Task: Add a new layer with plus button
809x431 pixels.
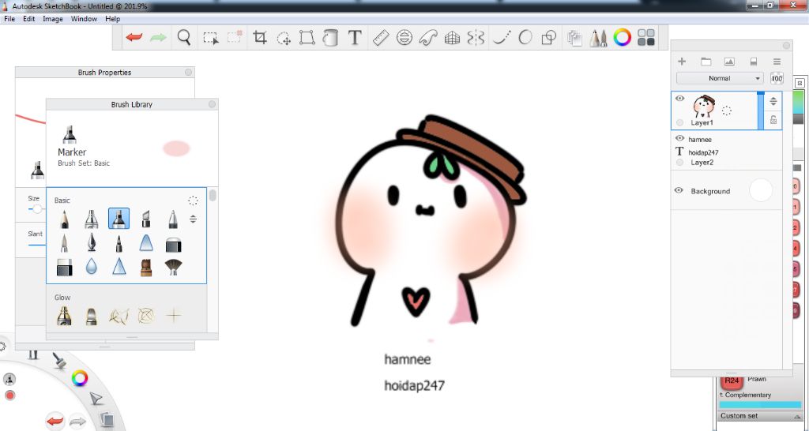Action: [682, 62]
